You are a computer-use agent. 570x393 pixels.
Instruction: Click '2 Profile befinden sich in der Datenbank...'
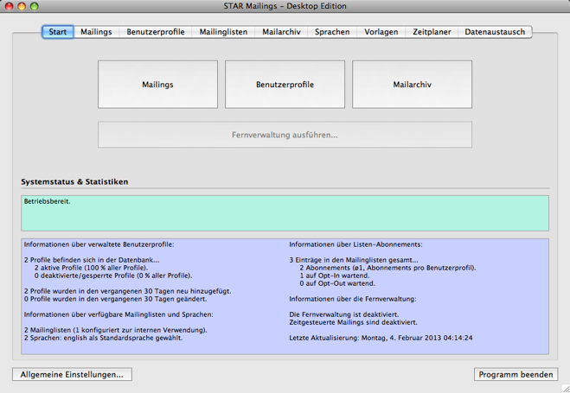(x=92, y=260)
